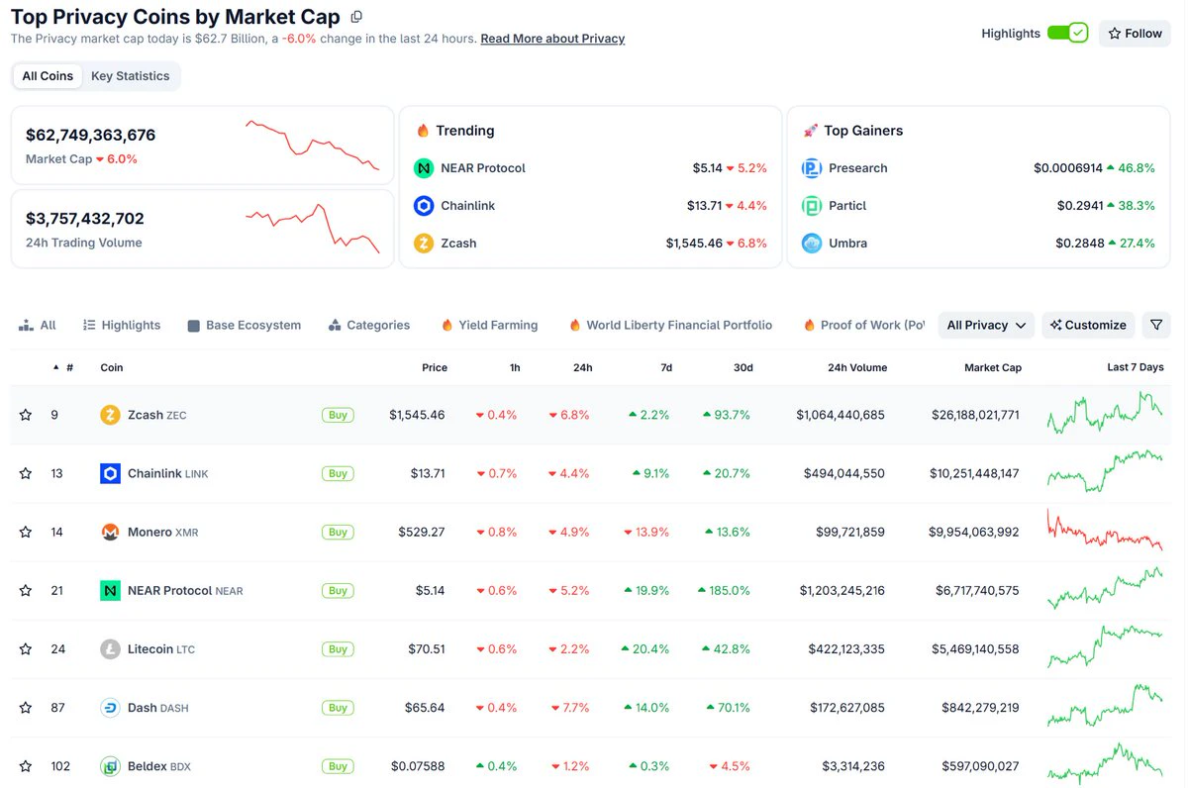The image size is (1188, 788).
Task: Open Litecoin LTC coin page link
Action: pyautogui.click(x=161, y=649)
